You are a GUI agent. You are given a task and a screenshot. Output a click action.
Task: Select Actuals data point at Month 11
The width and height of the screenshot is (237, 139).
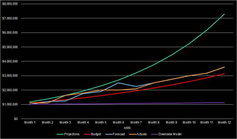pyautogui.click(x=207, y=73)
